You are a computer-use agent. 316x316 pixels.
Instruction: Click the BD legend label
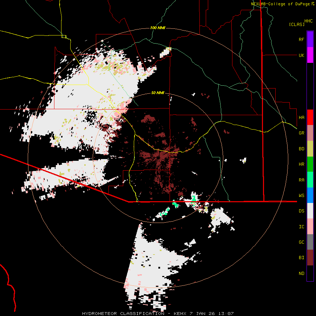(x=301, y=149)
